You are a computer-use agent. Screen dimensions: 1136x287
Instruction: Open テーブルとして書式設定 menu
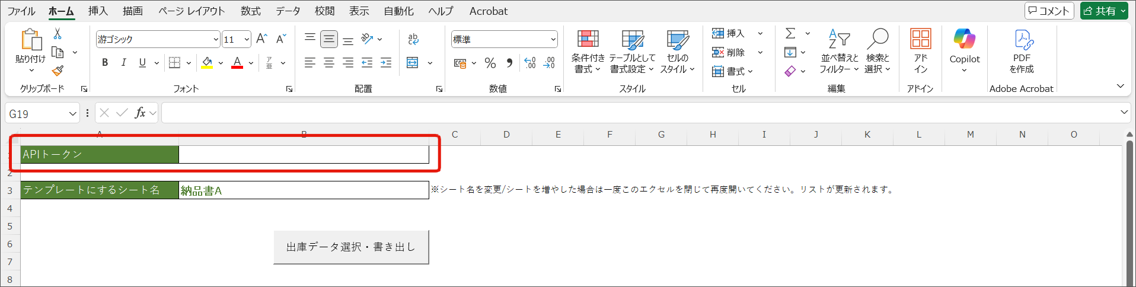[x=633, y=52]
